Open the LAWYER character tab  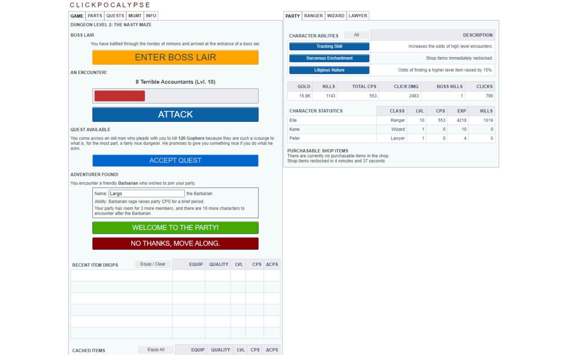(358, 15)
